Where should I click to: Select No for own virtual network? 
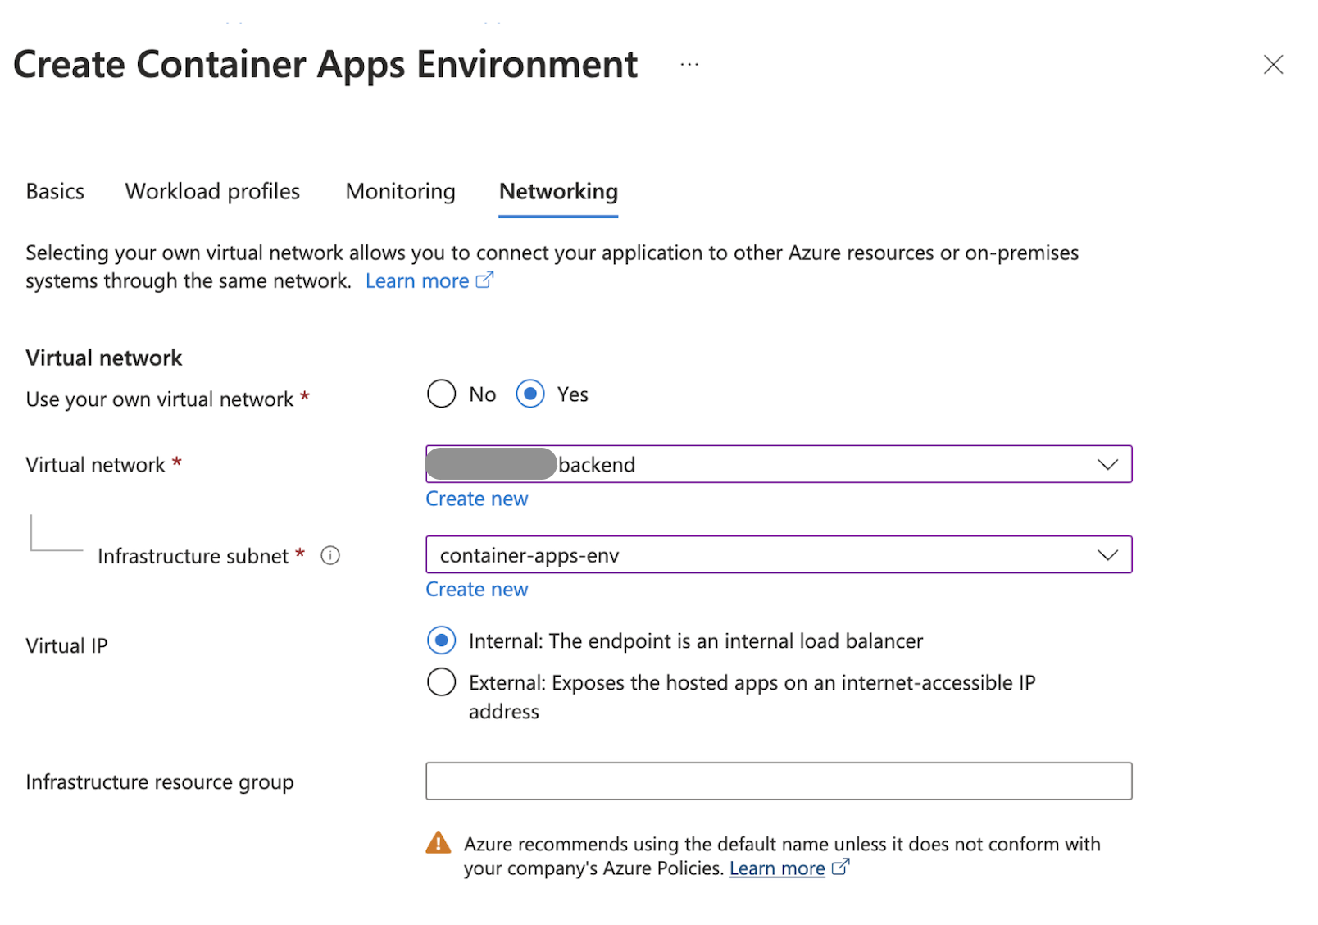point(441,394)
